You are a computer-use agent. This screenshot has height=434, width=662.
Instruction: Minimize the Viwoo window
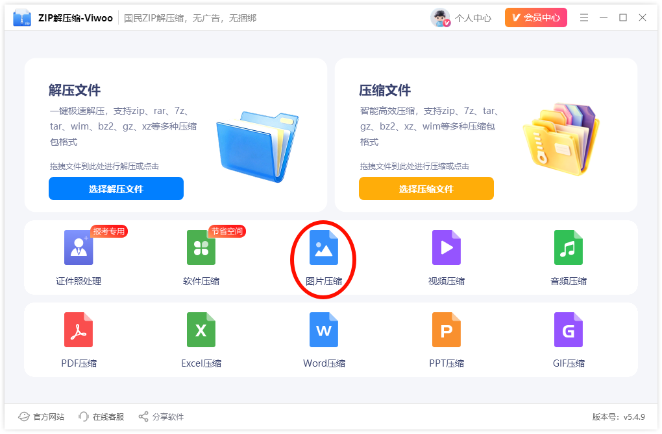click(604, 17)
